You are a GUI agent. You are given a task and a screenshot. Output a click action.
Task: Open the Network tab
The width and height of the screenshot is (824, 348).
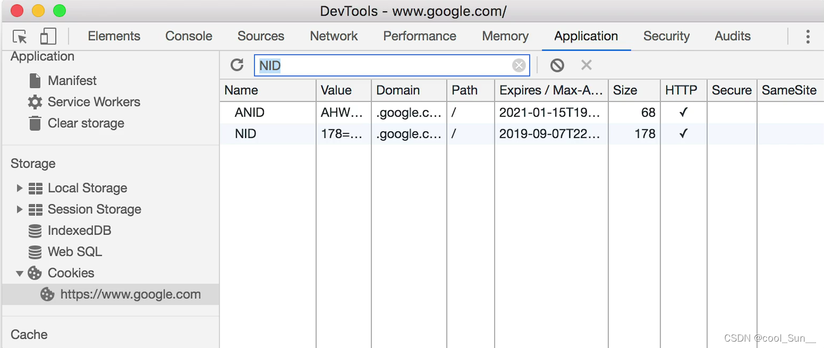334,36
